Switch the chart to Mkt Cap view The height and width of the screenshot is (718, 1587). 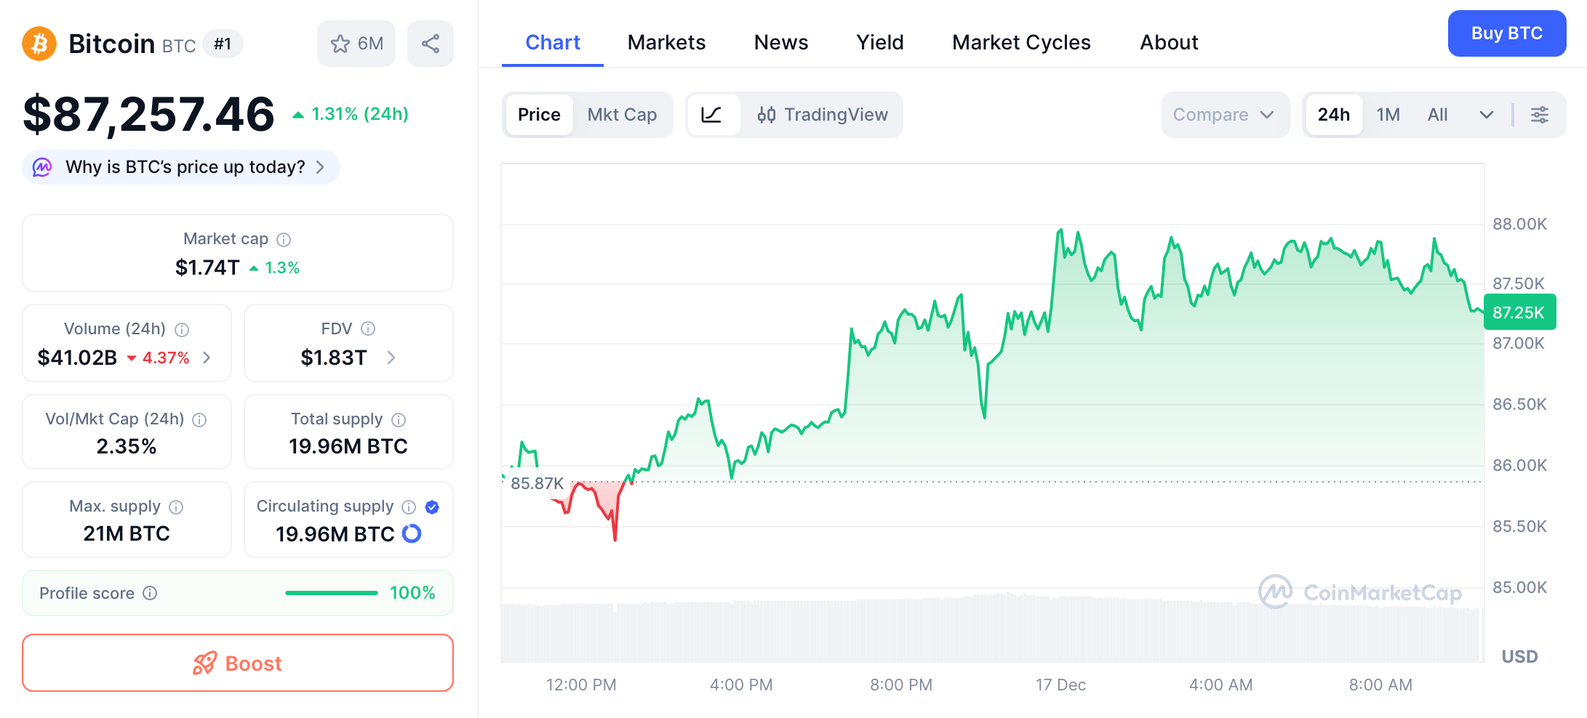coord(622,114)
